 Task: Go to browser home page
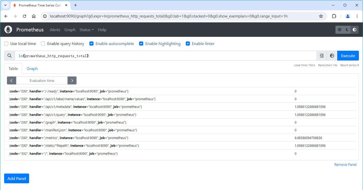(34, 16)
